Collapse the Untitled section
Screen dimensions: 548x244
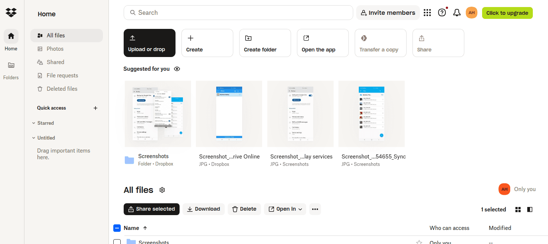[x=34, y=138]
